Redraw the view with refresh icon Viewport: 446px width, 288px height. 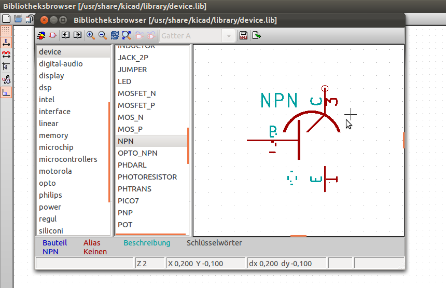[115, 35]
